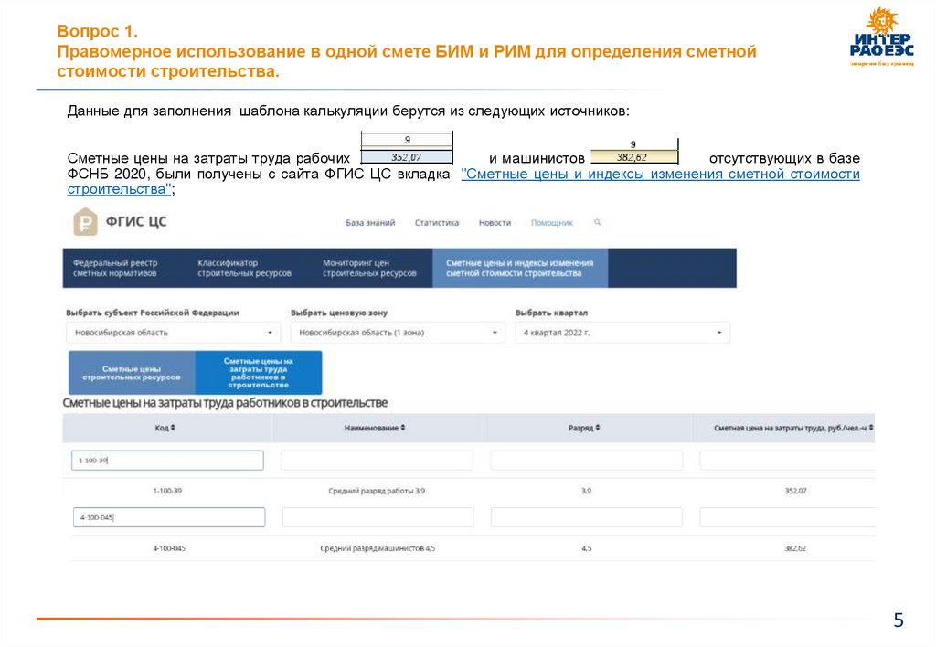Click slide page number 5
The height and width of the screenshot is (647, 936).
tap(899, 620)
